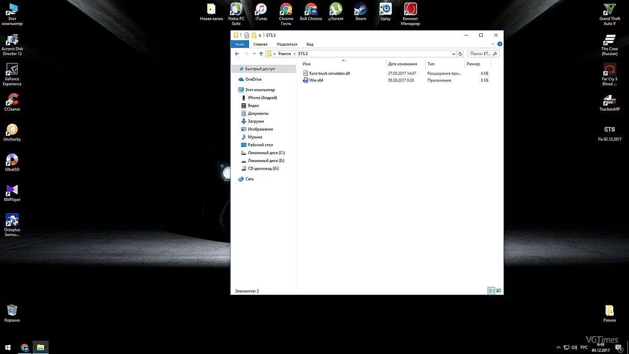Image resolution: width=629 pixels, height=354 pixels.
Task: Open the Steam desktop shortcut
Action: (x=361, y=9)
